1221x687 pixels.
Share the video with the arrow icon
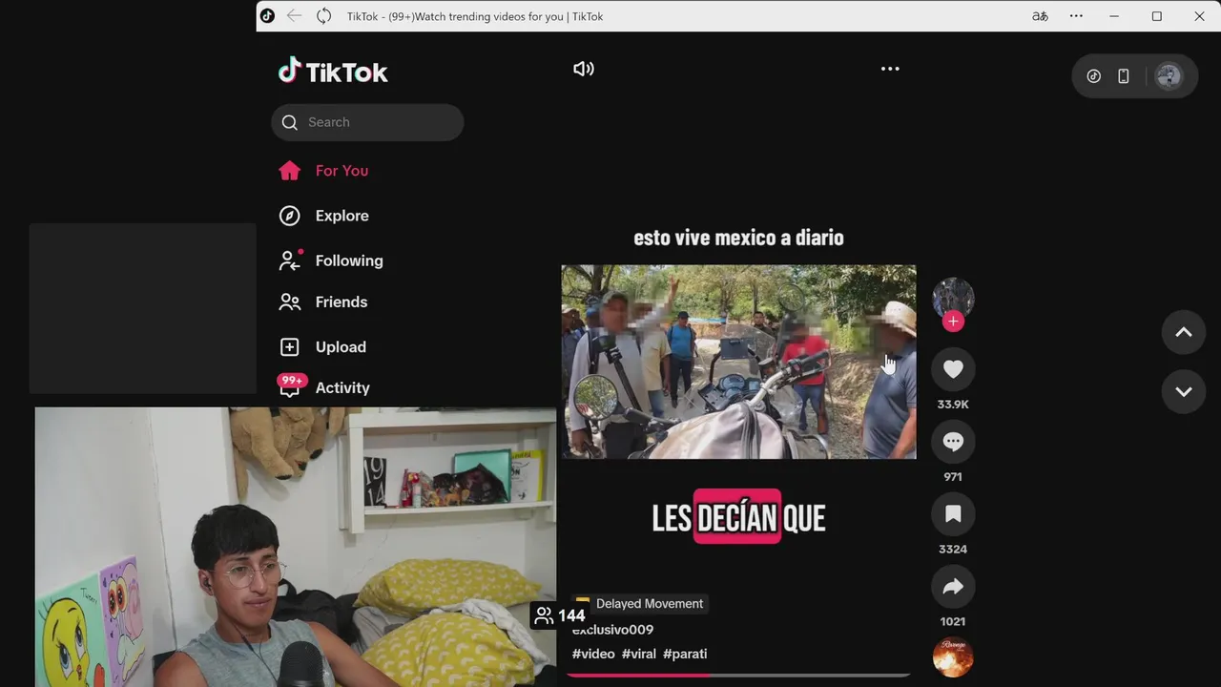click(953, 587)
